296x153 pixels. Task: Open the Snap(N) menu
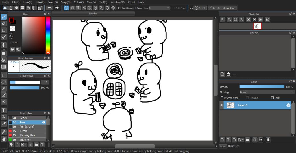66,2
